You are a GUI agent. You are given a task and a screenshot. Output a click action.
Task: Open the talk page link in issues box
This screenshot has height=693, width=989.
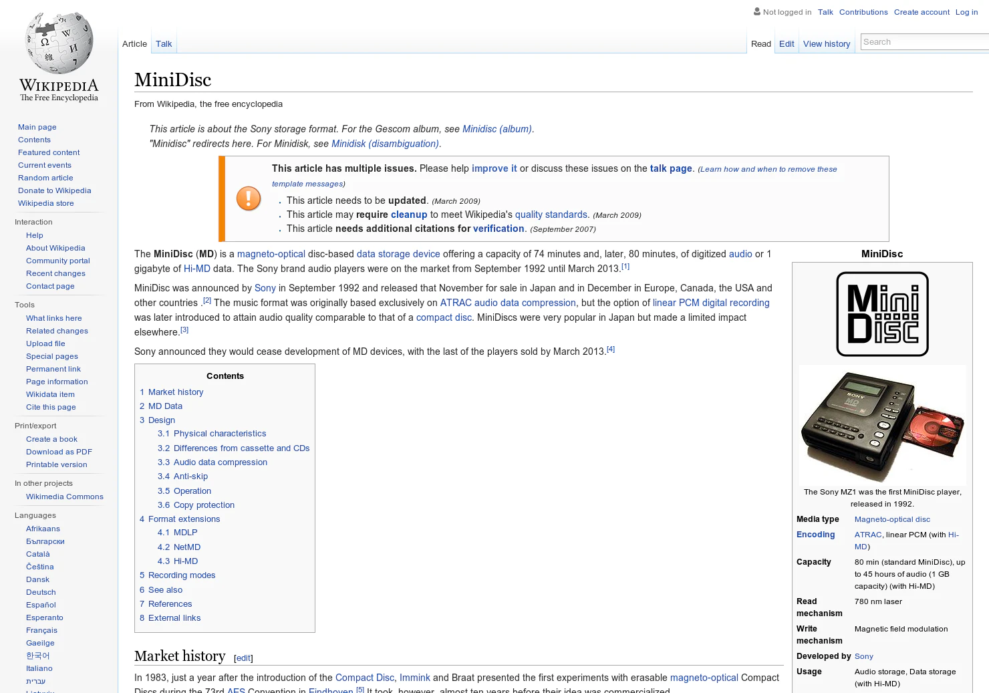(671, 168)
